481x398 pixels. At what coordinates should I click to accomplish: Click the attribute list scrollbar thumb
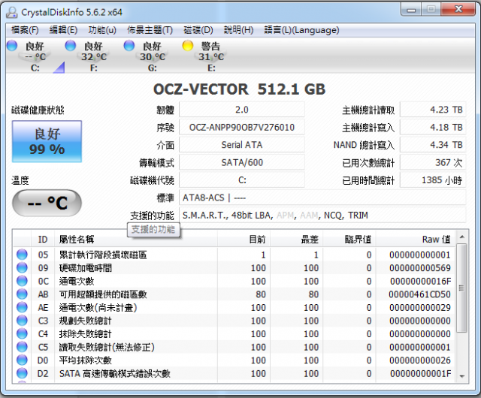[x=461, y=288]
